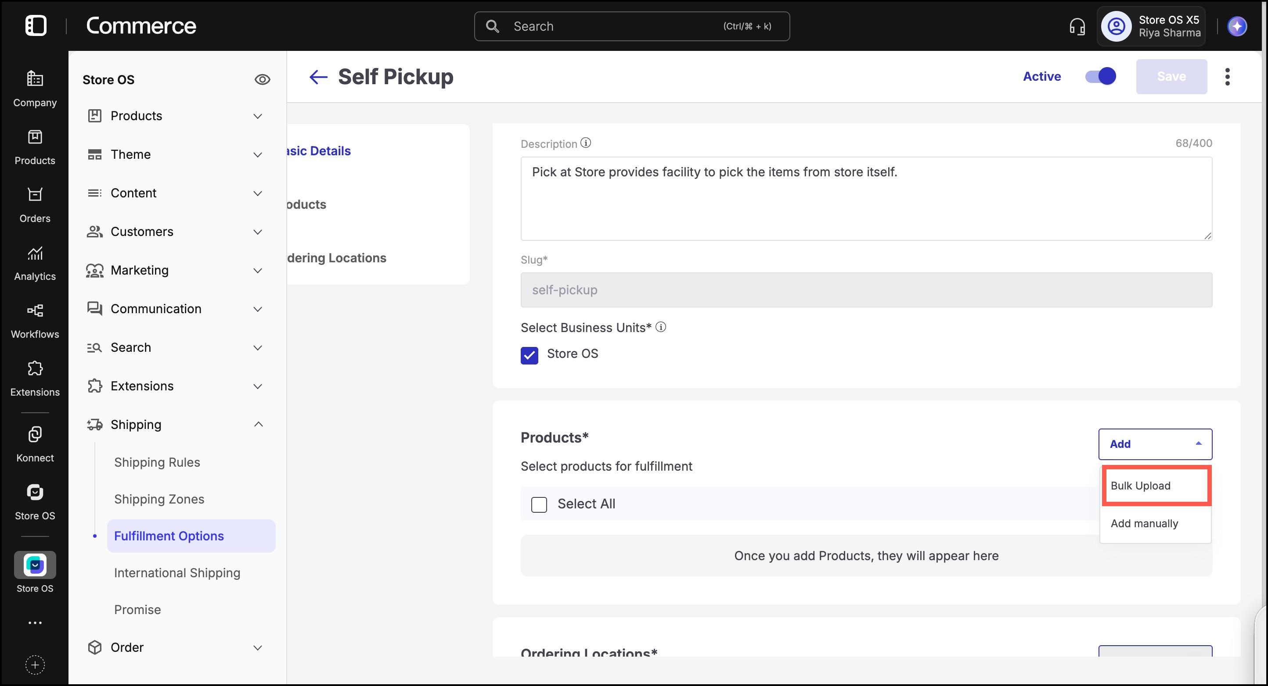Viewport: 1268px width, 686px height.
Task: Click the Select Business Units info icon
Action: pos(661,327)
